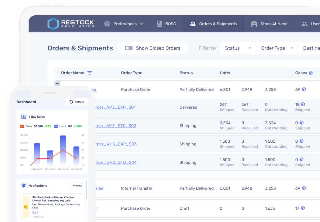Click the Preferences gear icon
The width and height of the screenshot is (320, 222).
coord(107,24)
